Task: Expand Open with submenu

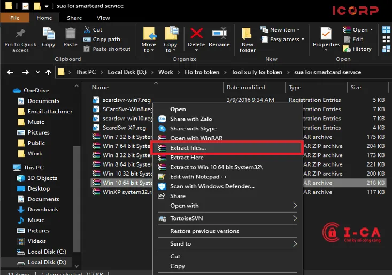Action: pyautogui.click(x=227, y=206)
